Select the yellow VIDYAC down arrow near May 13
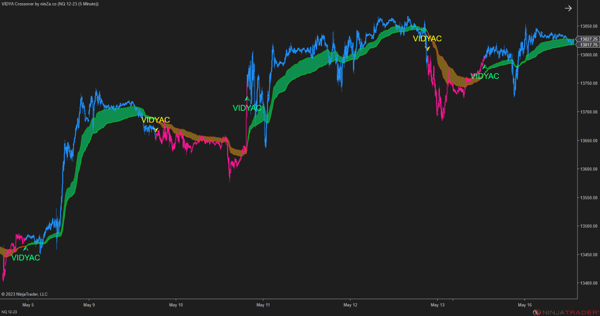600x316 pixels. 427,48
